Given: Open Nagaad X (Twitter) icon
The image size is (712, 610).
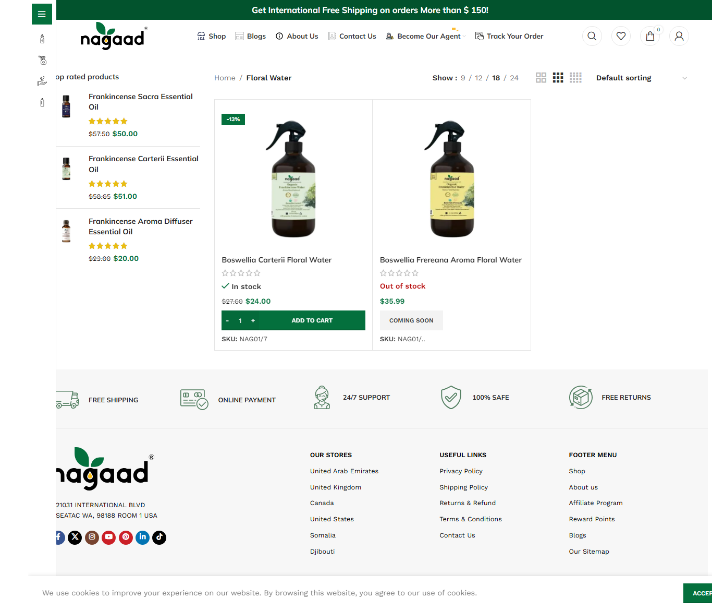Looking at the screenshot, I should coord(75,537).
